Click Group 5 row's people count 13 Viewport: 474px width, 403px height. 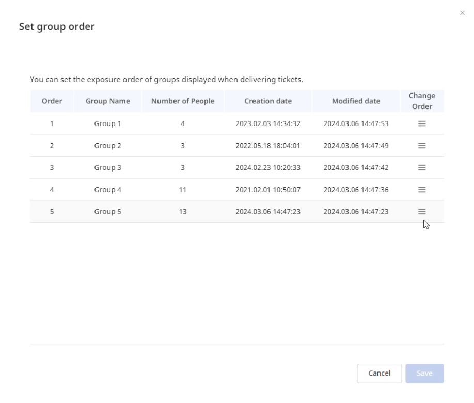click(x=183, y=212)
